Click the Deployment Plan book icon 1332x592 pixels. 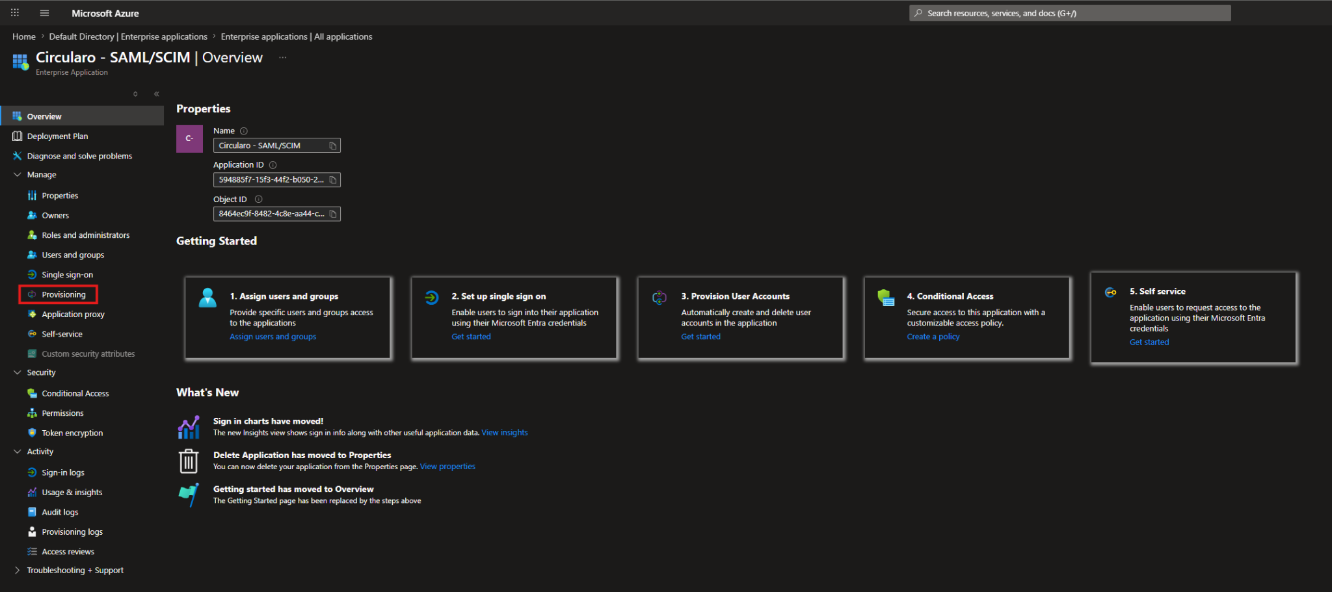(17, 136)
